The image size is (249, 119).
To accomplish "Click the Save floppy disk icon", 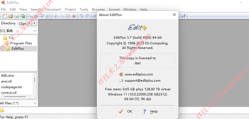I will 17,16.
